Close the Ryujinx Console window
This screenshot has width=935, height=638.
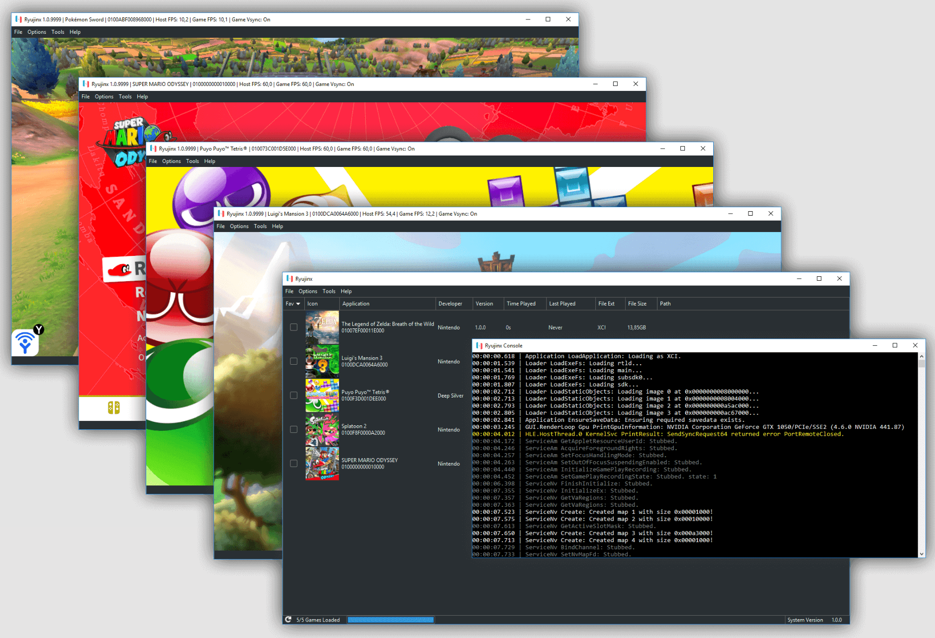coord(915,345)
